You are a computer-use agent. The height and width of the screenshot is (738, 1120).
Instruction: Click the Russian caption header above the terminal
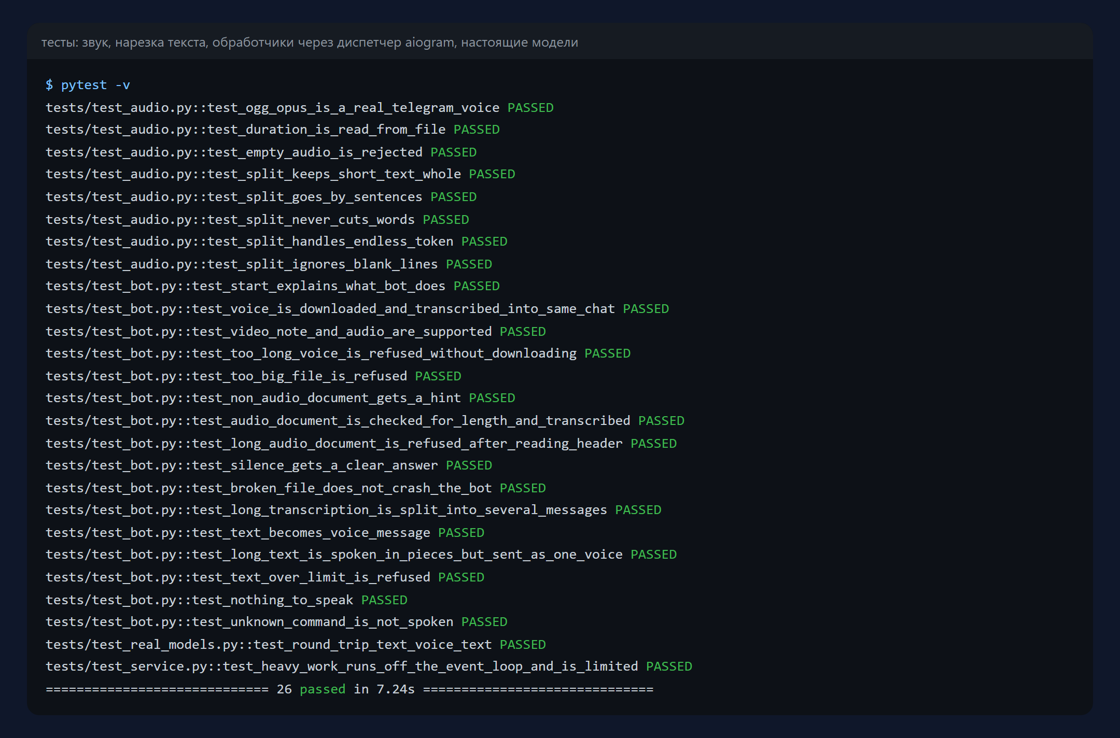[x=310, y=42]
